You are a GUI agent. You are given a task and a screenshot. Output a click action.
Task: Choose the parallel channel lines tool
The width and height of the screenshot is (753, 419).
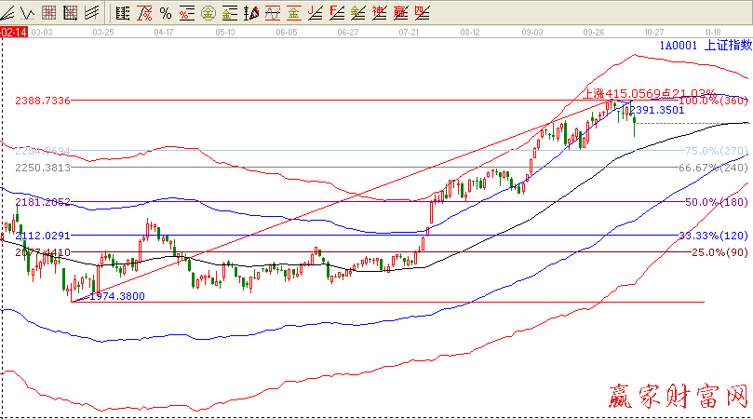91,13
